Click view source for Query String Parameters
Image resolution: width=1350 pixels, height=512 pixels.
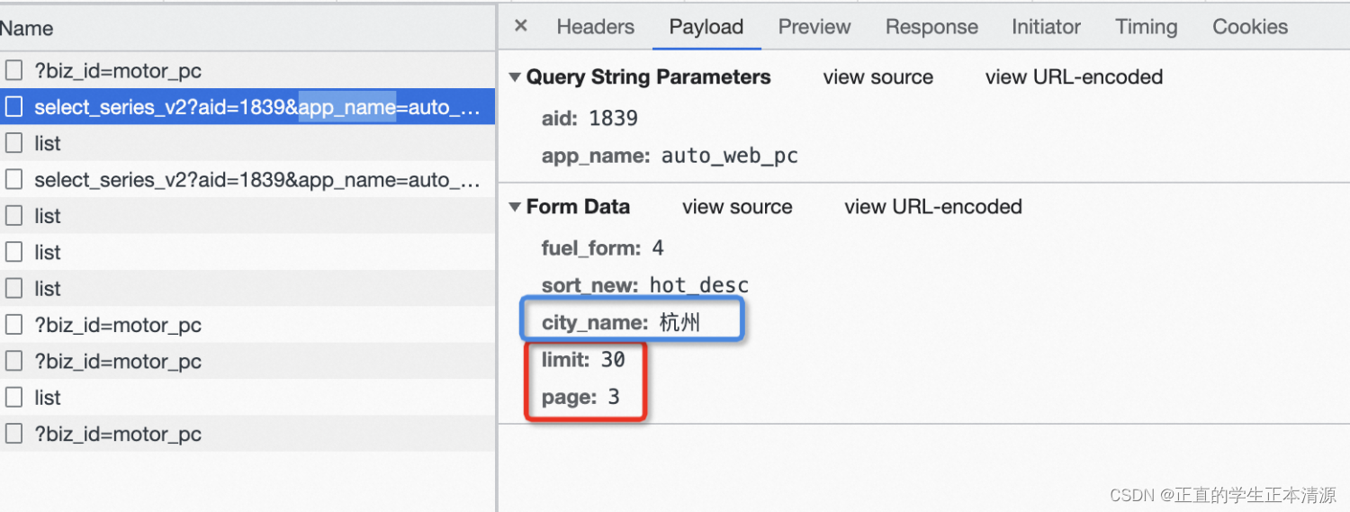(x=877, y=77)
